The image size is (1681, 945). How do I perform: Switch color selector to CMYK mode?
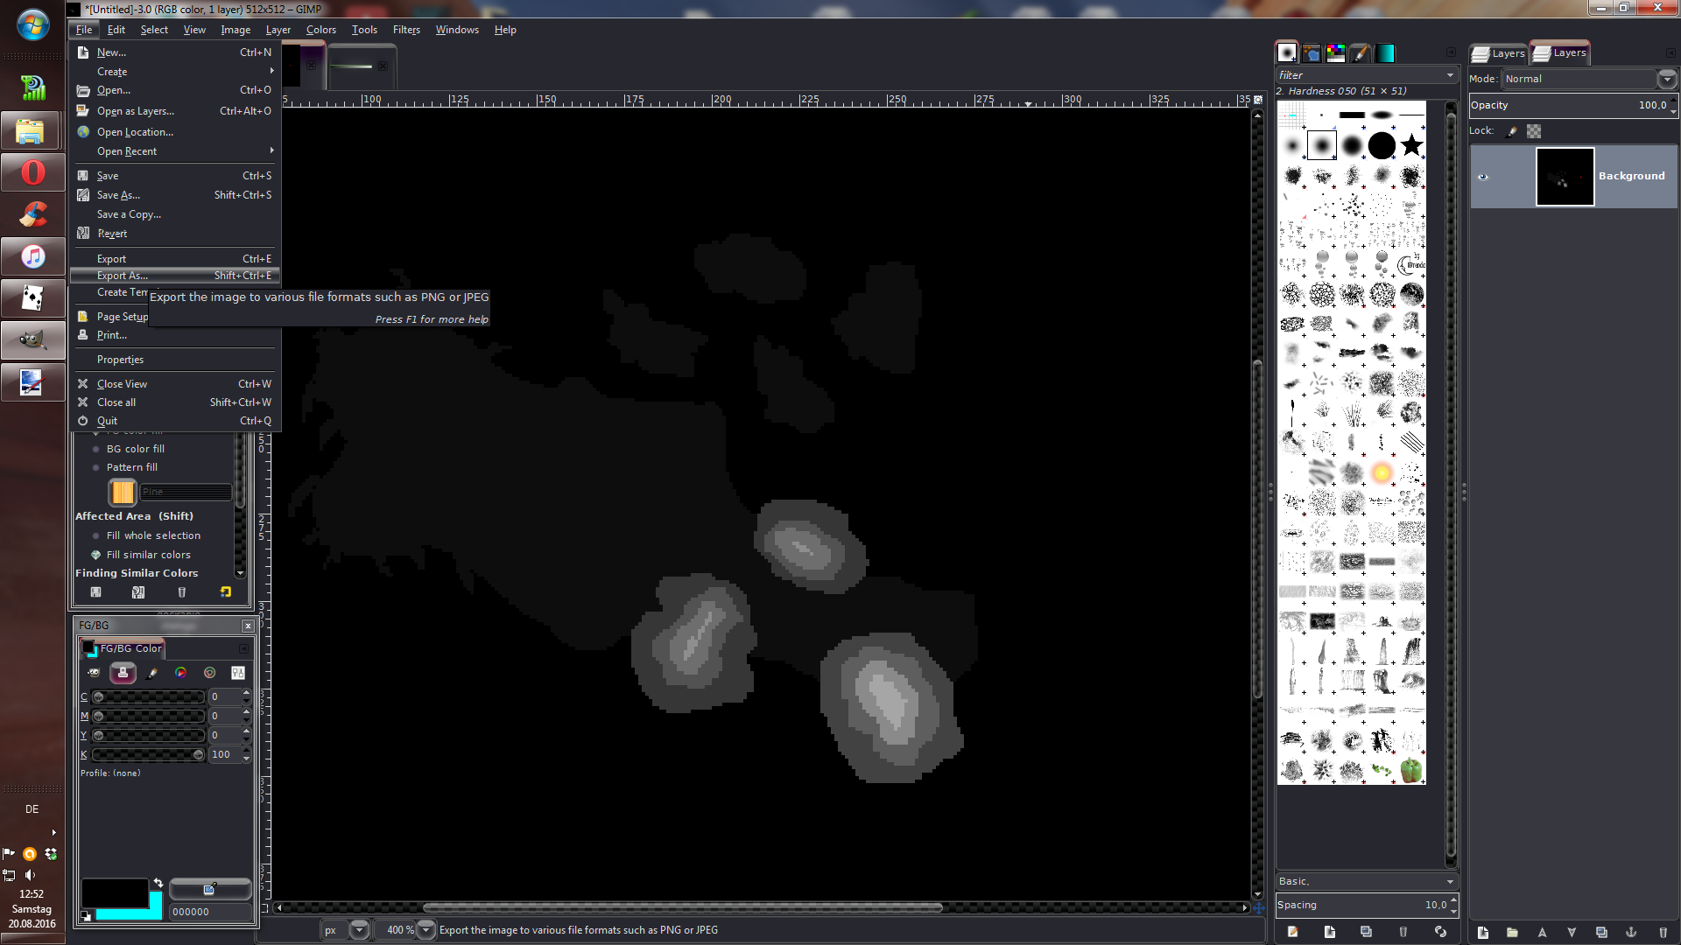click(x=123, y=673)
